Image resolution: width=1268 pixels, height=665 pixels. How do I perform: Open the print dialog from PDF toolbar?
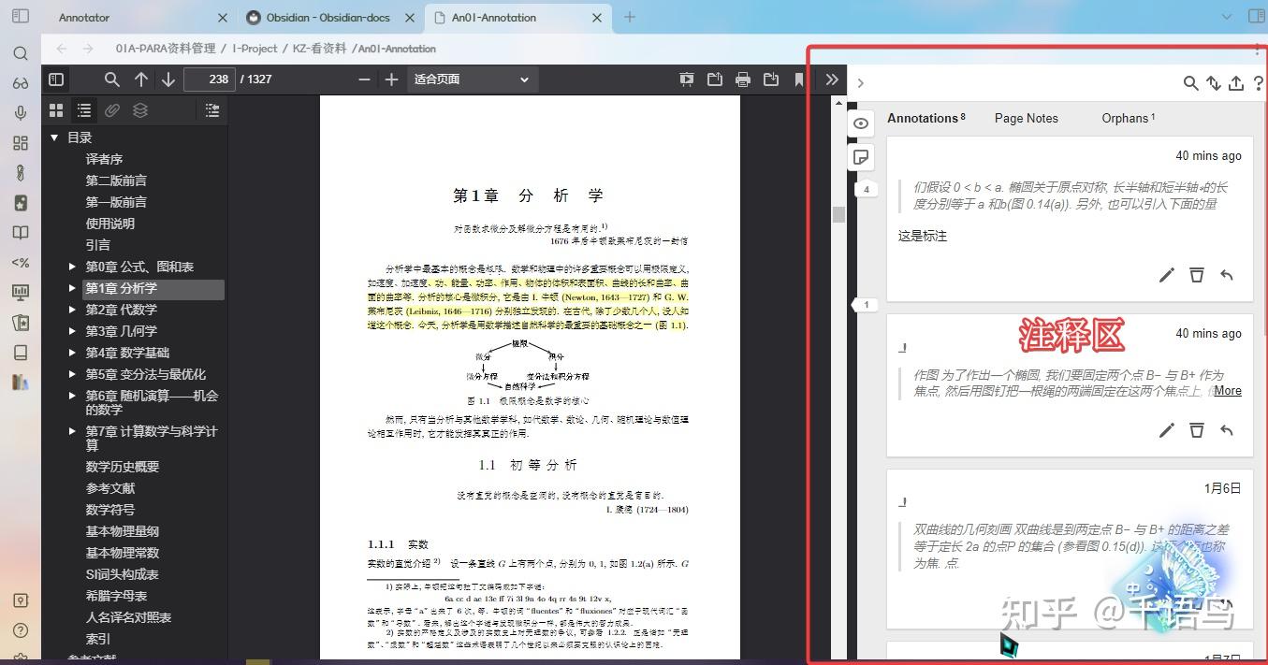tap(742, 80)
